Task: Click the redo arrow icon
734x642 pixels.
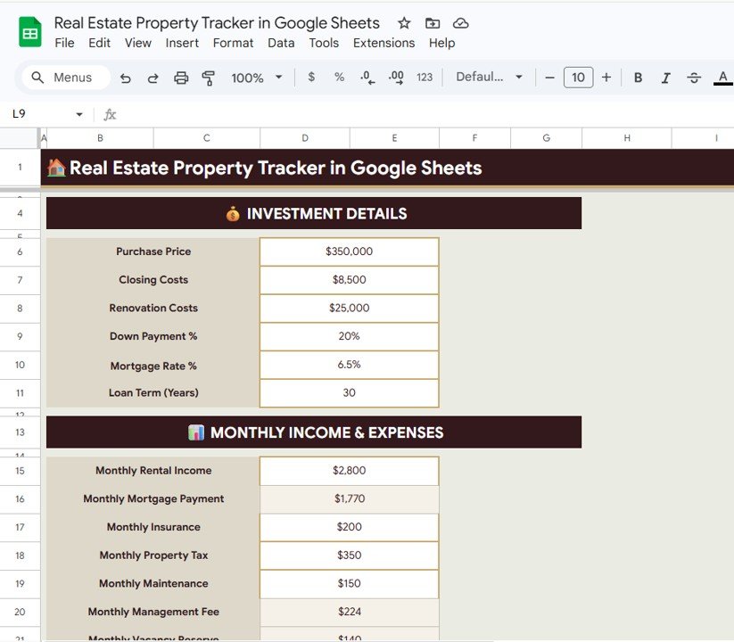Action: pos(153,78)
